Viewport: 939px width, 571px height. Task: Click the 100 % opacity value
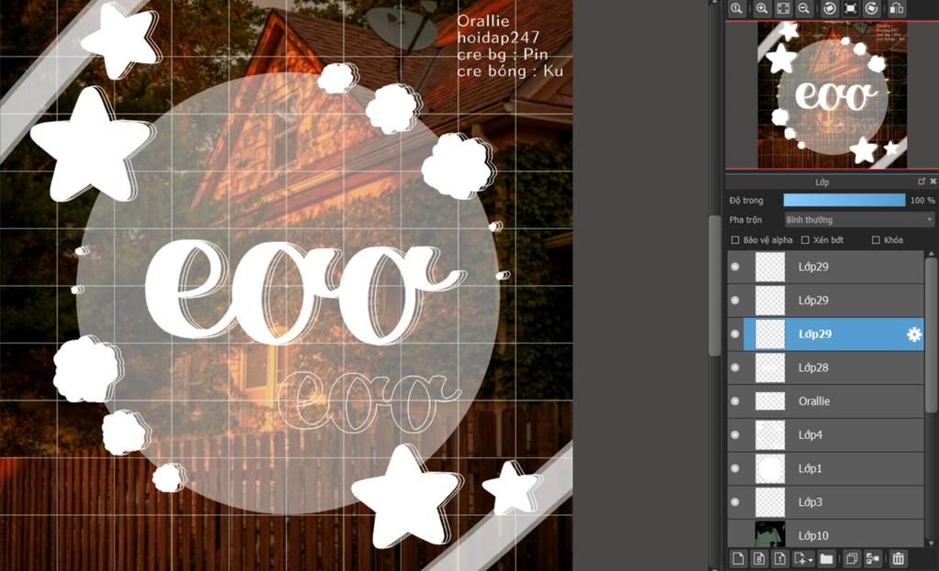922,201
